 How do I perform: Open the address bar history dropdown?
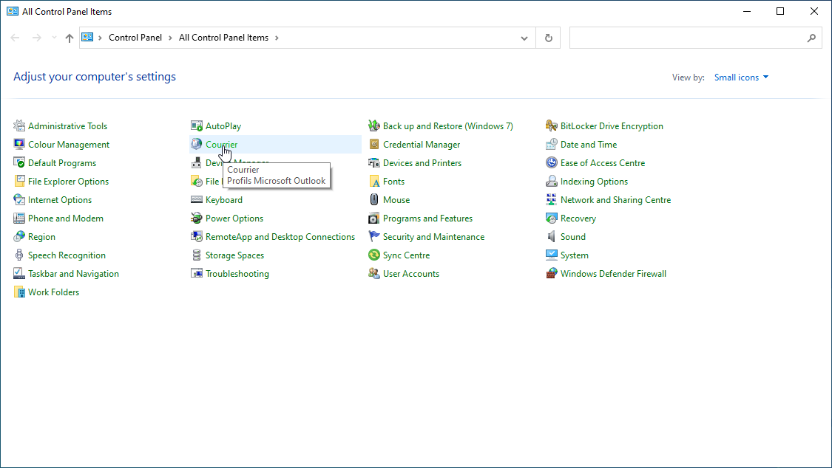click(524, 38)
